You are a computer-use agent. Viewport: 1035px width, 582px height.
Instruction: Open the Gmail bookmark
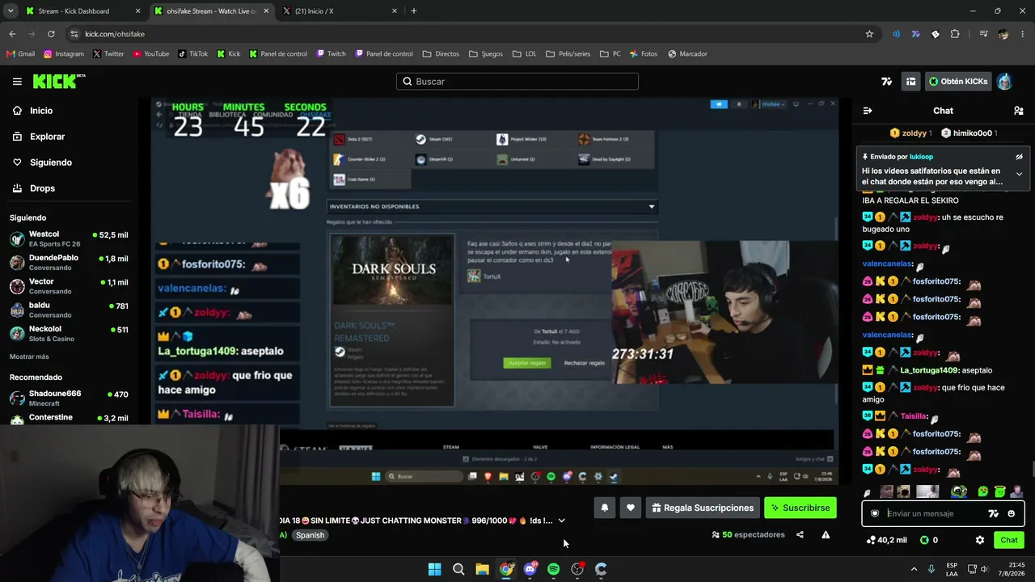click(20, 54)
